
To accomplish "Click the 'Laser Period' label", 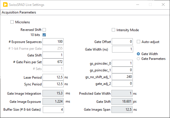I will click(33, 78).
